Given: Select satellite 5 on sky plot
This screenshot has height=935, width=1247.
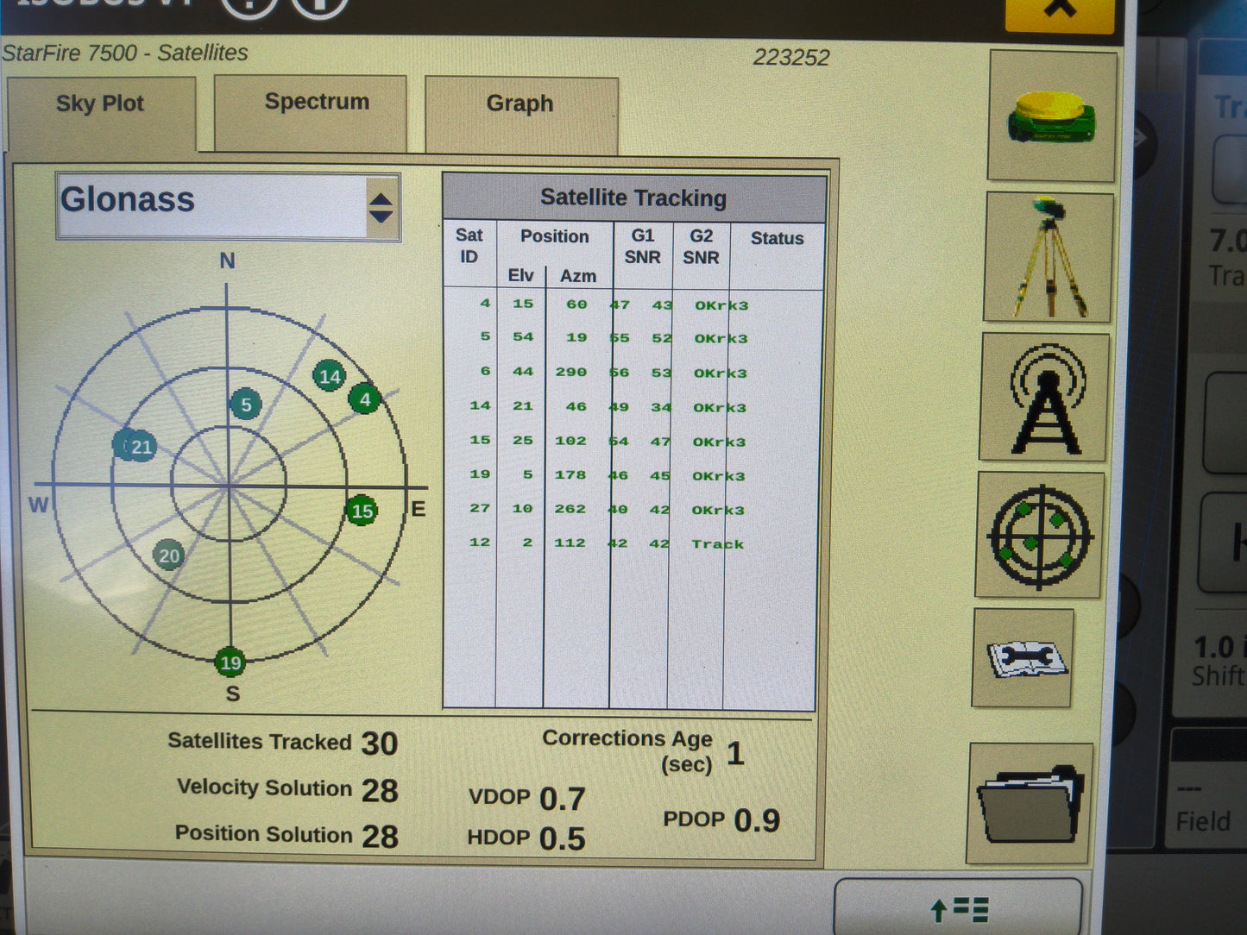Looking at the screenshot, I should click(246, 405).
